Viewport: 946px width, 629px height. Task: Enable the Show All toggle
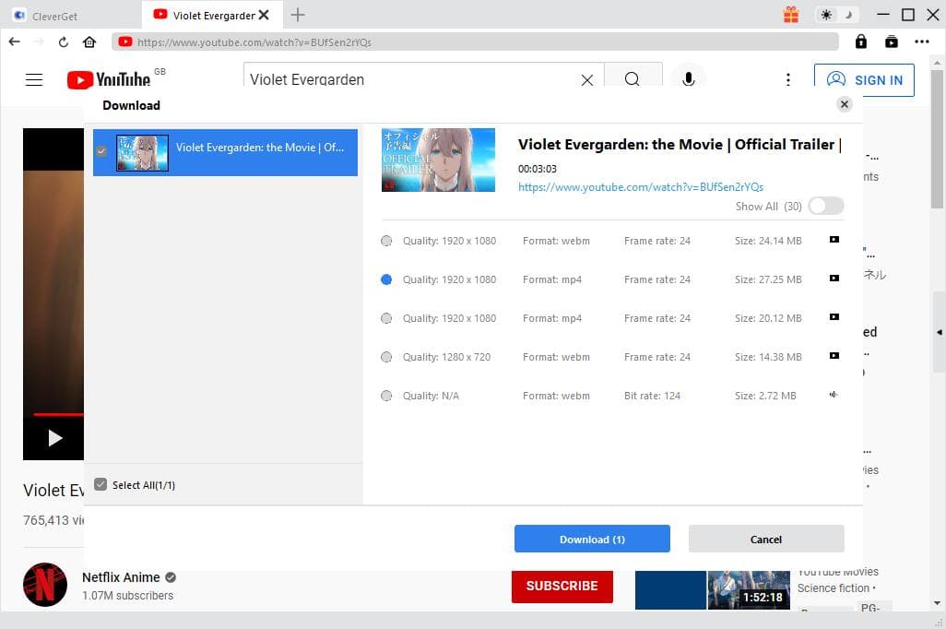[x=825, y=207]
